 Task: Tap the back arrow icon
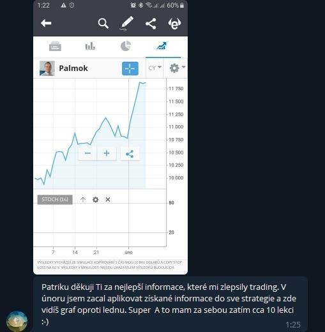pyautogui.click(x=46, y=23)
